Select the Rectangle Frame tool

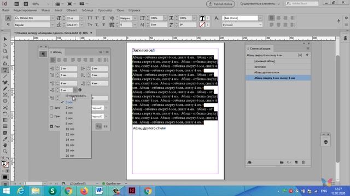click(x=5, y=95)
